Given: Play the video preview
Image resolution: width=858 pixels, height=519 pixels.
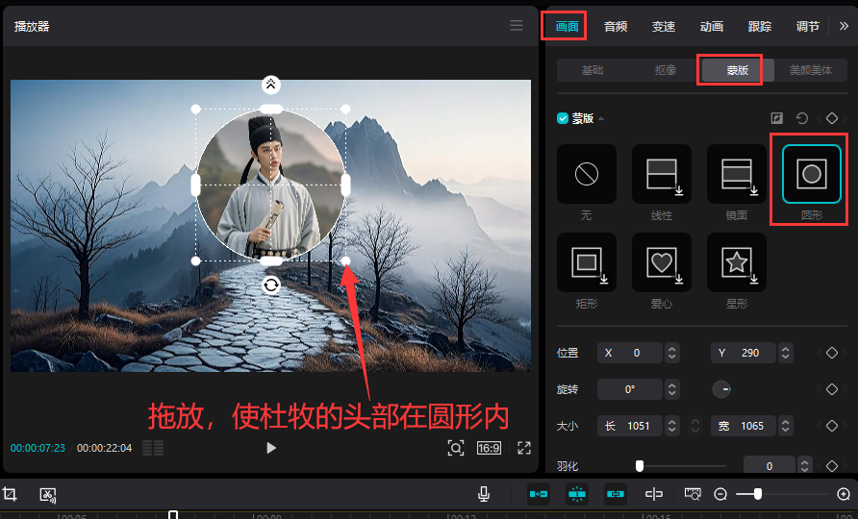Looking at the screenshot, I should (x=271, y=448).
